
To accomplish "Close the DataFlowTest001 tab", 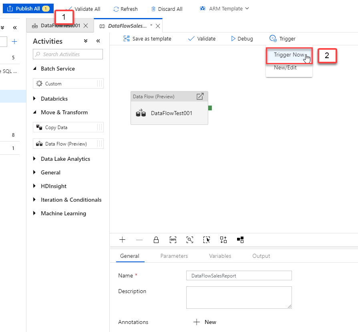I will 86,26.
